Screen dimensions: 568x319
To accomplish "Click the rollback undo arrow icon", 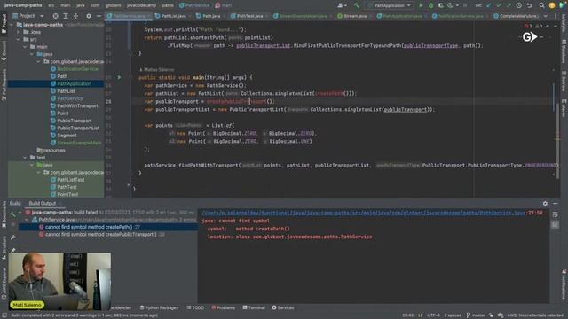I will point(529,5).
